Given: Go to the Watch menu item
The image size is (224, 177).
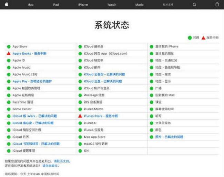Looking at the screenshot, I should (x=112, y=5).
